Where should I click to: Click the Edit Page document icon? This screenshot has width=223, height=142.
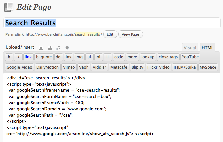pyautogui.click(x=9, y=7)
